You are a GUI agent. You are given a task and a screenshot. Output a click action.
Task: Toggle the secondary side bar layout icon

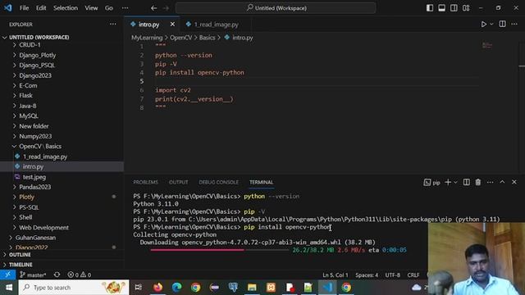[454, 8]
